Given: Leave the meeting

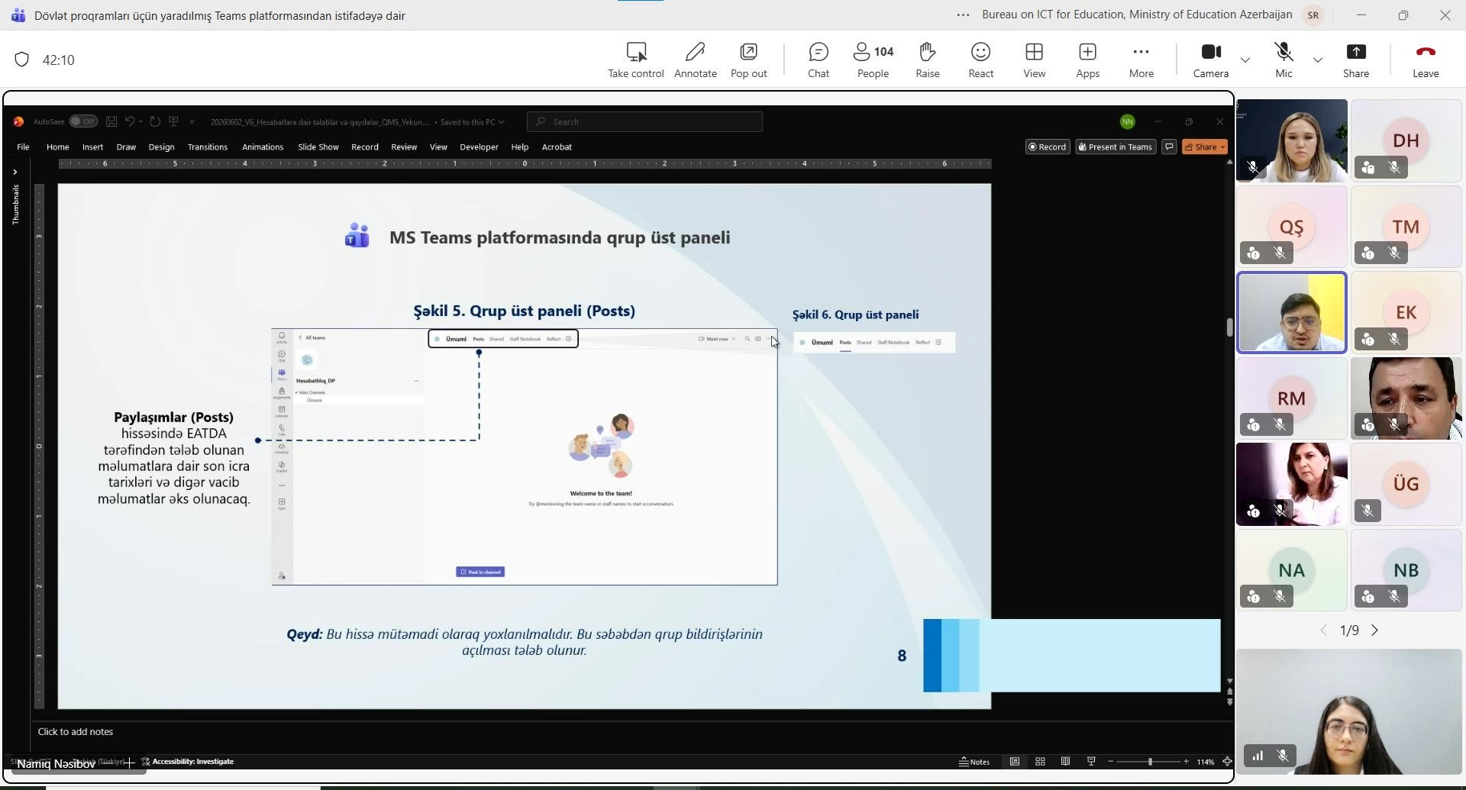Looking at the screenshot, I should (1426, 60).
